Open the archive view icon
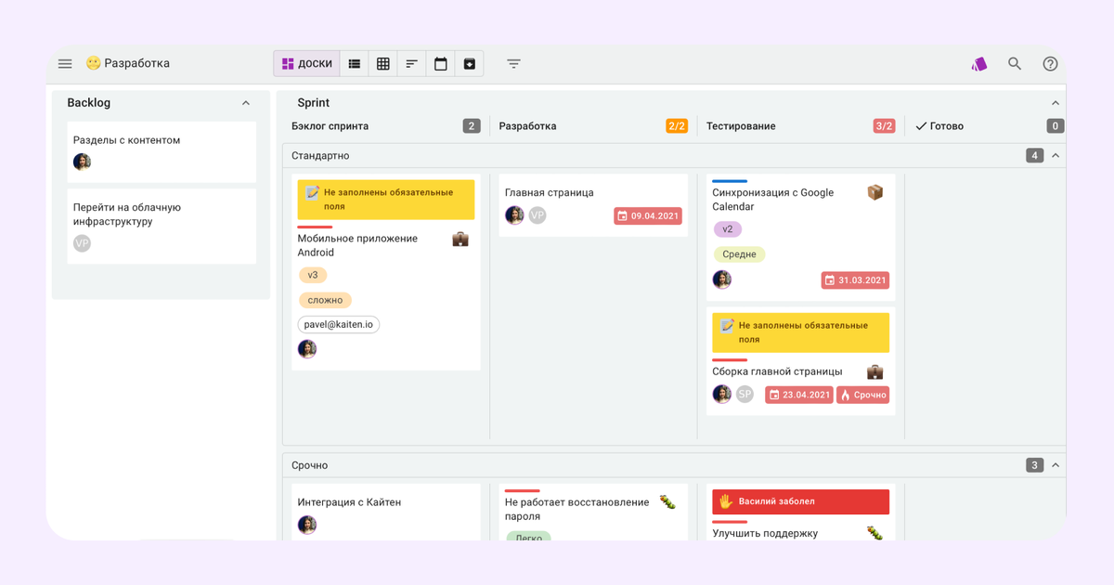This screenshot has height=585, width=1114. click(x=470, y=64)
